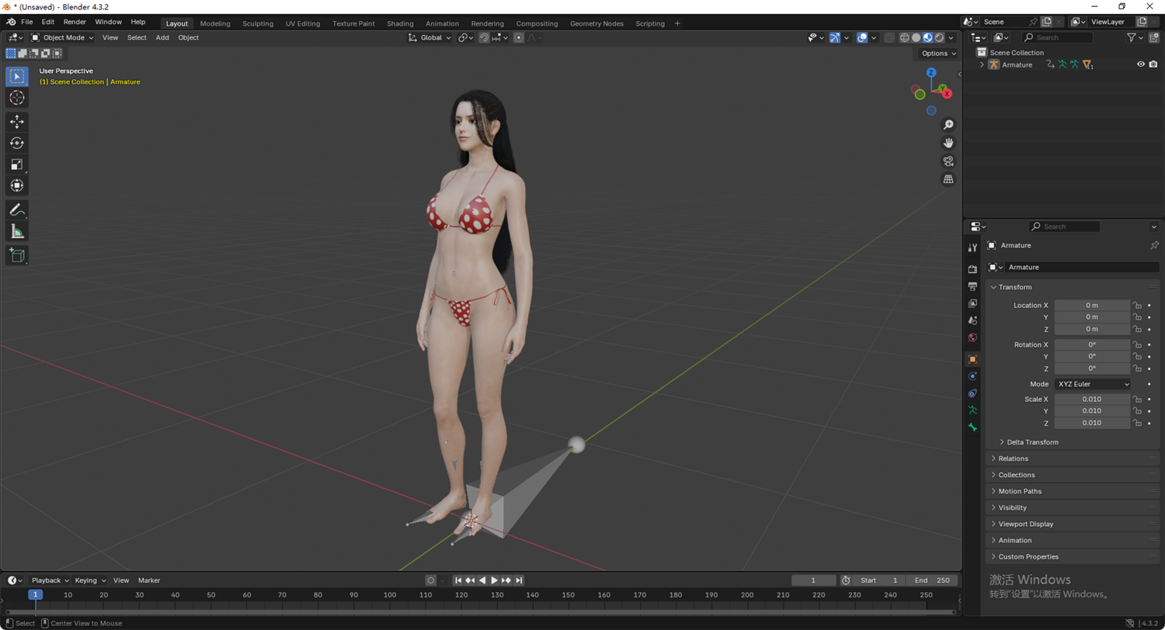
Task: Activate the 3D Cursor tool
Action: [x=17, y=98]
